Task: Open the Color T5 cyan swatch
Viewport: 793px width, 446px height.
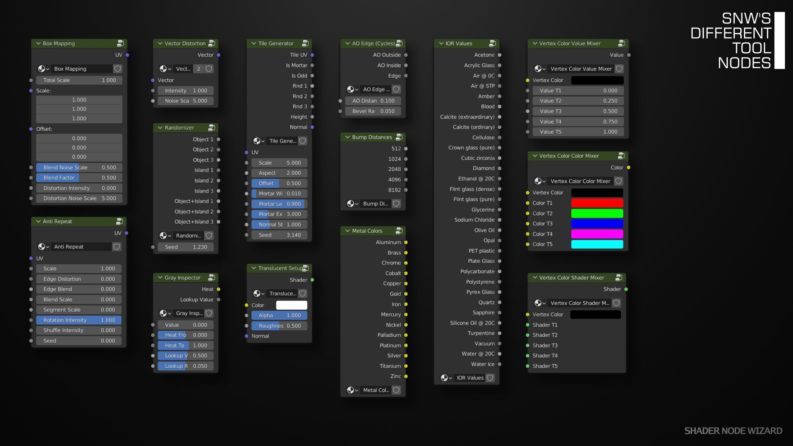Action: pos(597,244)
